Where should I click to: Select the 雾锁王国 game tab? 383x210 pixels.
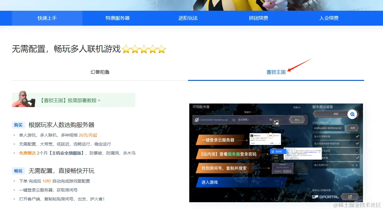(276, 72)
